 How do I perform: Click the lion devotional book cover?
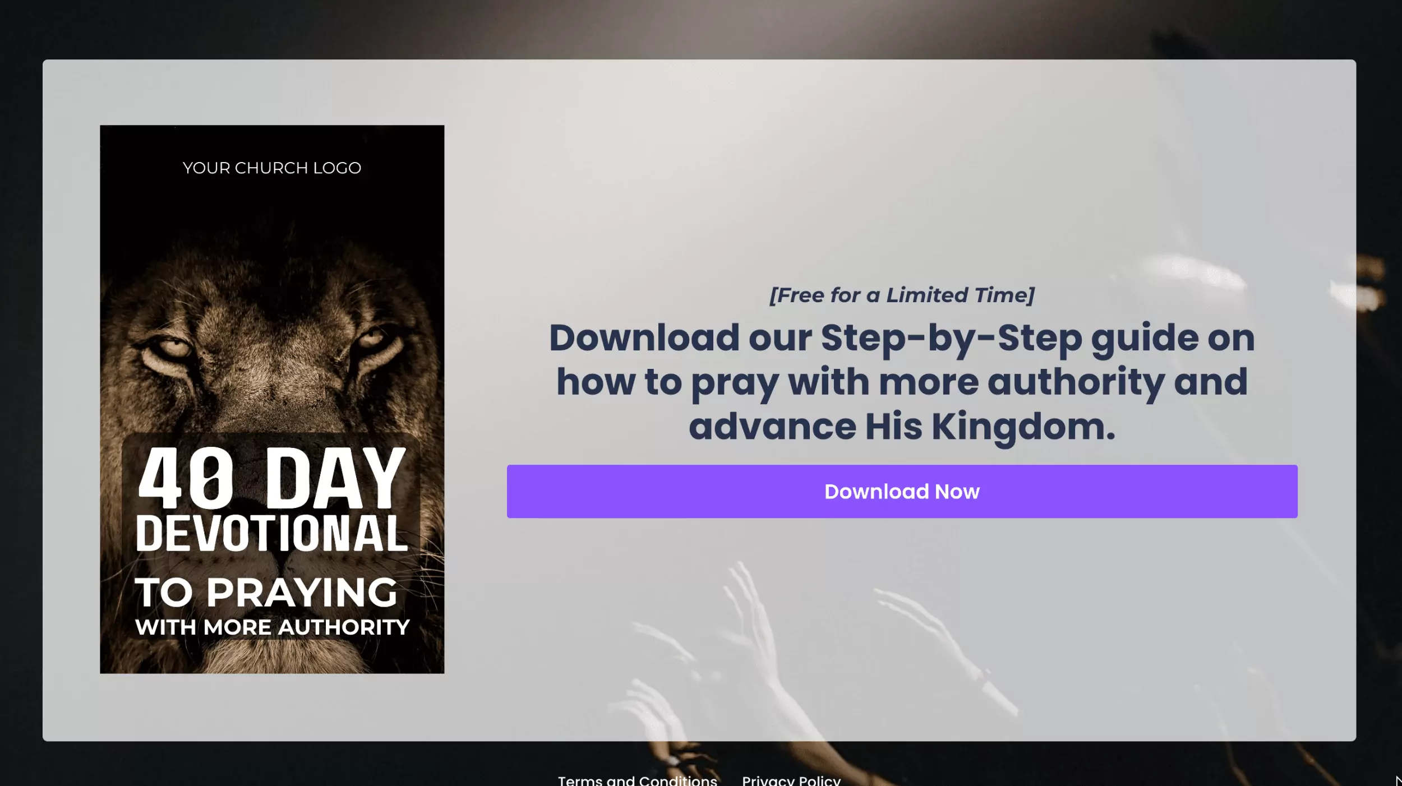point(272,399)
